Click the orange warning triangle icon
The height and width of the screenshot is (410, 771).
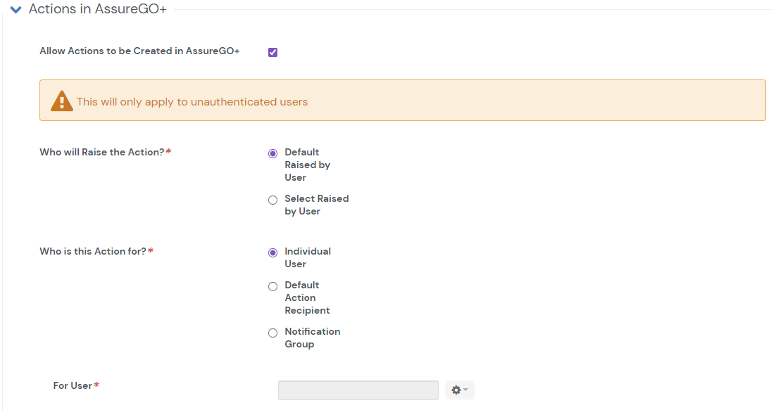[x=62, y=101]
